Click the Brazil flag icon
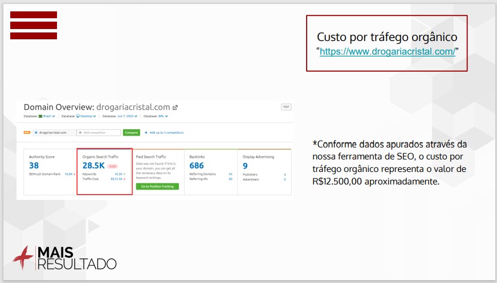 click(40, 116)
